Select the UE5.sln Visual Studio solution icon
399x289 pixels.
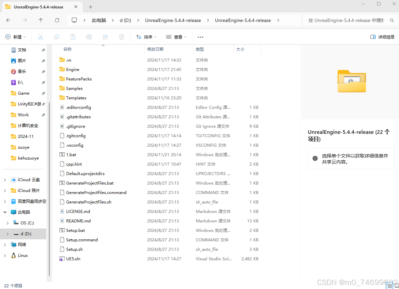(62, 259)
